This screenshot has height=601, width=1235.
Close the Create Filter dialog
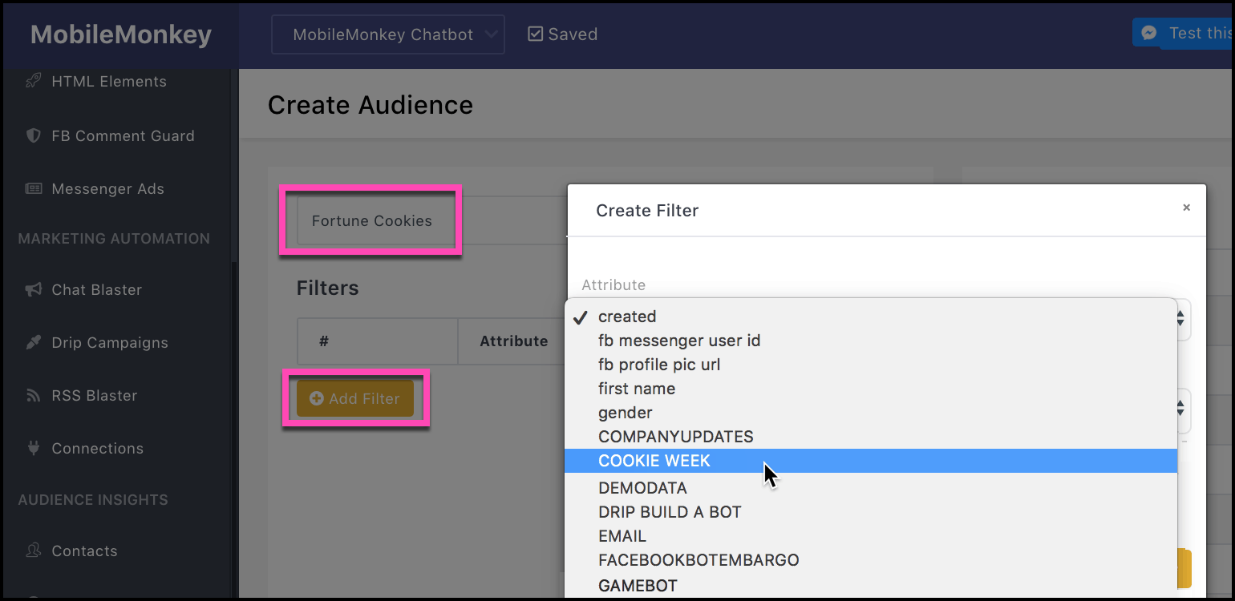click(x=1186, y=208)
